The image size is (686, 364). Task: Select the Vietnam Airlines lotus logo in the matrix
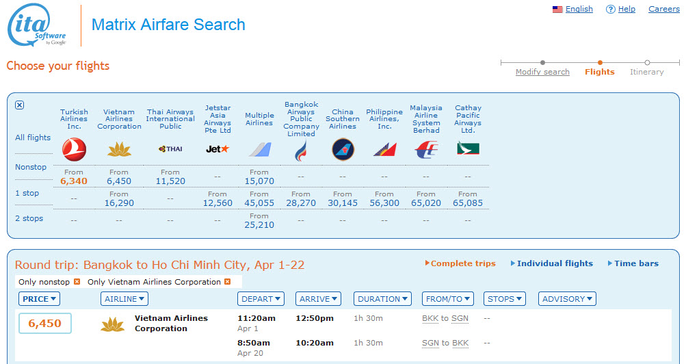[119, 150]
